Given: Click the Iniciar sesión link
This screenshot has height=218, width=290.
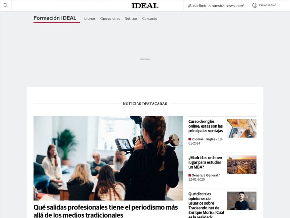Looking at the screenshot, I should [x=268, y=5].
